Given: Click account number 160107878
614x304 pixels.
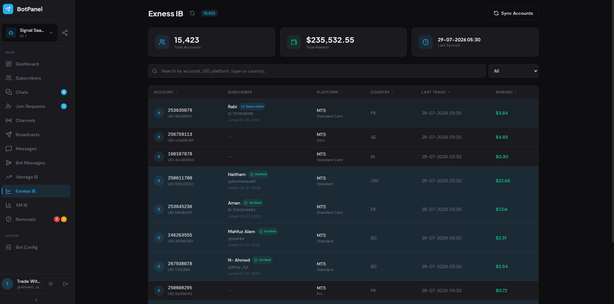Looking at the screenshot, I should point(180,154).
